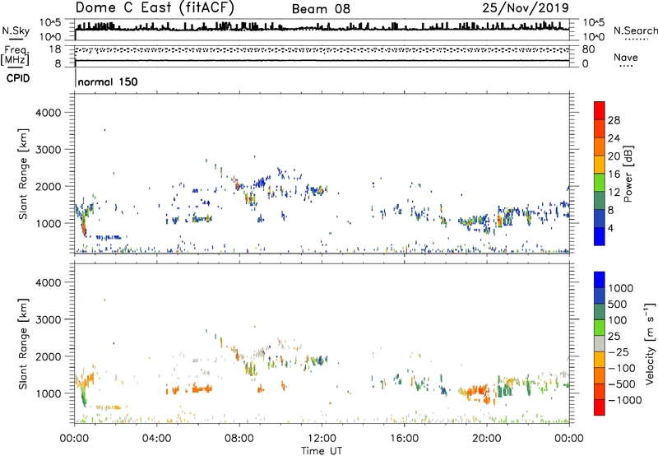Pick the teal 8–12 dB Power segment
Viewport: 658px width, 456px height.
click(x=600, y=201)
